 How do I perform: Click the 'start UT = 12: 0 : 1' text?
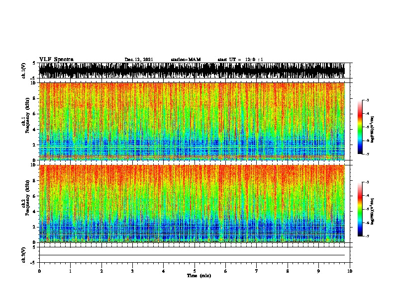click(x=240, y=60)
